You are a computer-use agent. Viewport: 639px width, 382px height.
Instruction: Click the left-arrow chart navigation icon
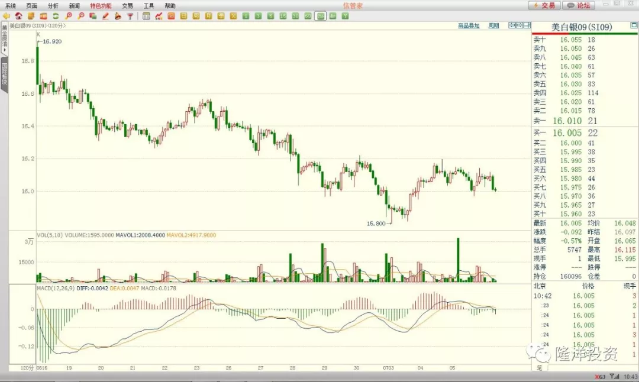tap(512, 25)
